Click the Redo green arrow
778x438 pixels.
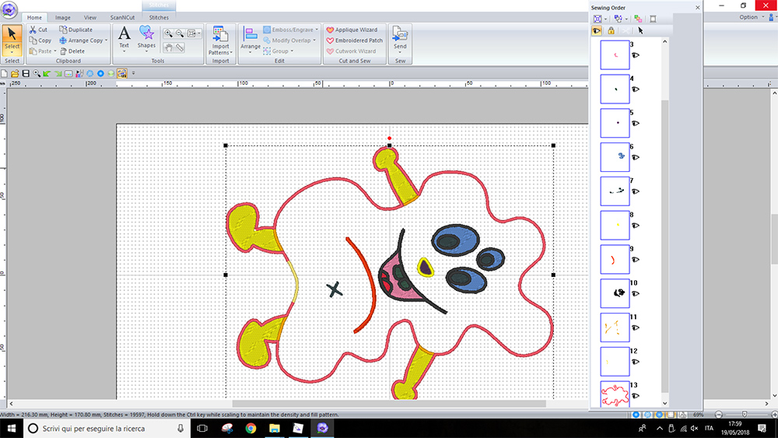pyautogui.click(x=58, y=73)
